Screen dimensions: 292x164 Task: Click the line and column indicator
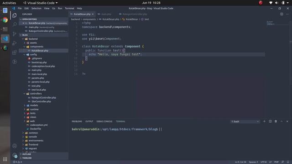(x=240, y=162)
